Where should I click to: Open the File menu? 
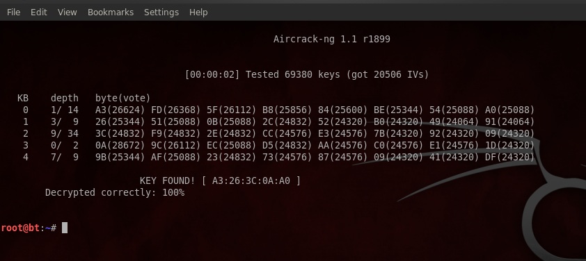tap(13, 12)
